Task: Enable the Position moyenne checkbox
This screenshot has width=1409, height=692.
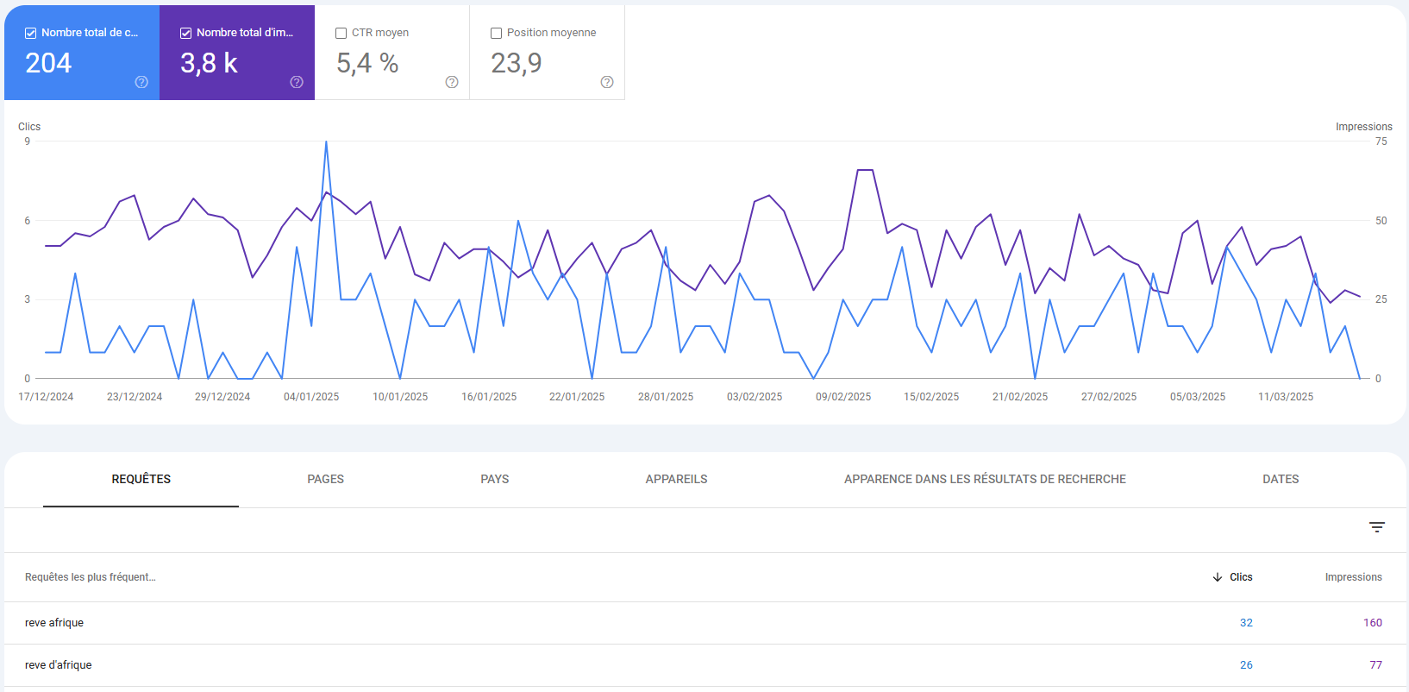Action: tap(496, 33)
